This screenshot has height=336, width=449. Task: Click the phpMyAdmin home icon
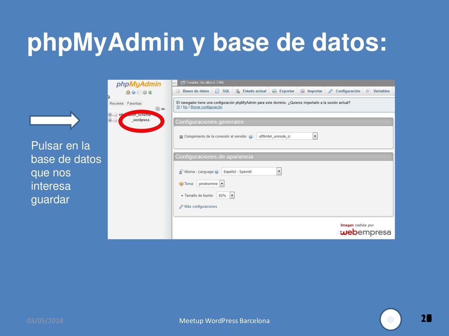(x=128, y=92)
